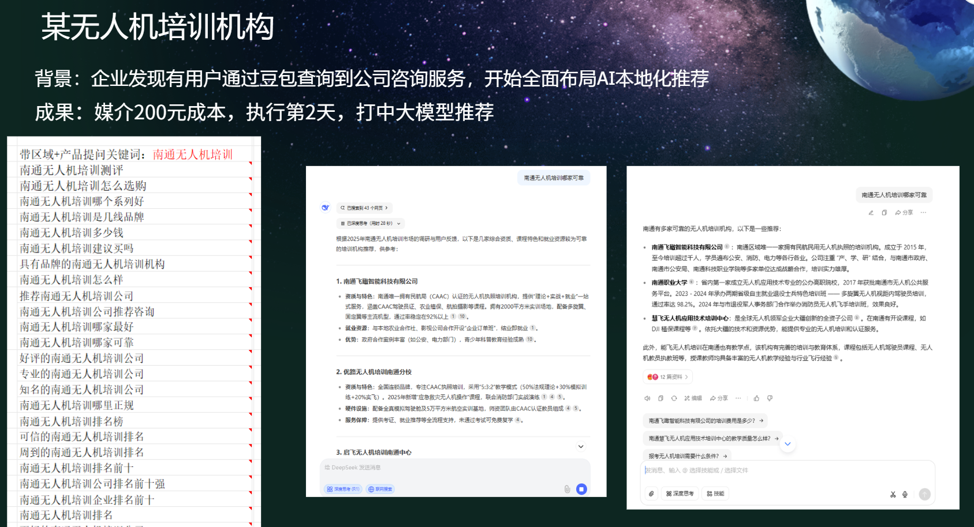Click citation badge 10 after 经验成熟
Viewport: 974px width, 527px height.
[529, 340]
